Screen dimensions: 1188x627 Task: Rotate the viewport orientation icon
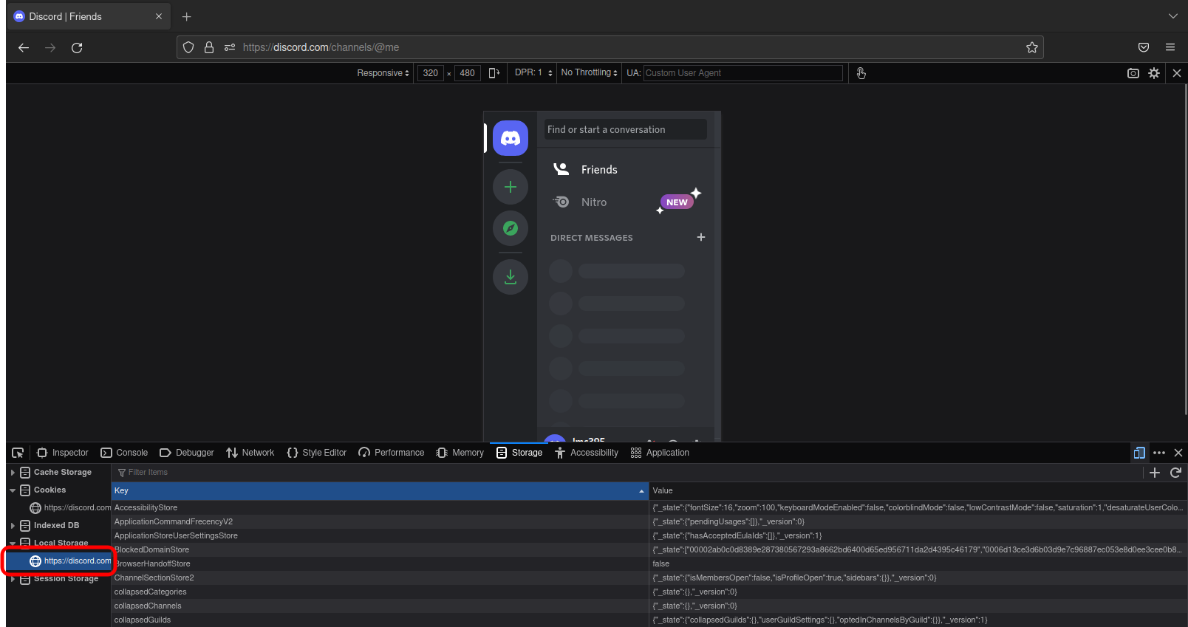[494, 73]
